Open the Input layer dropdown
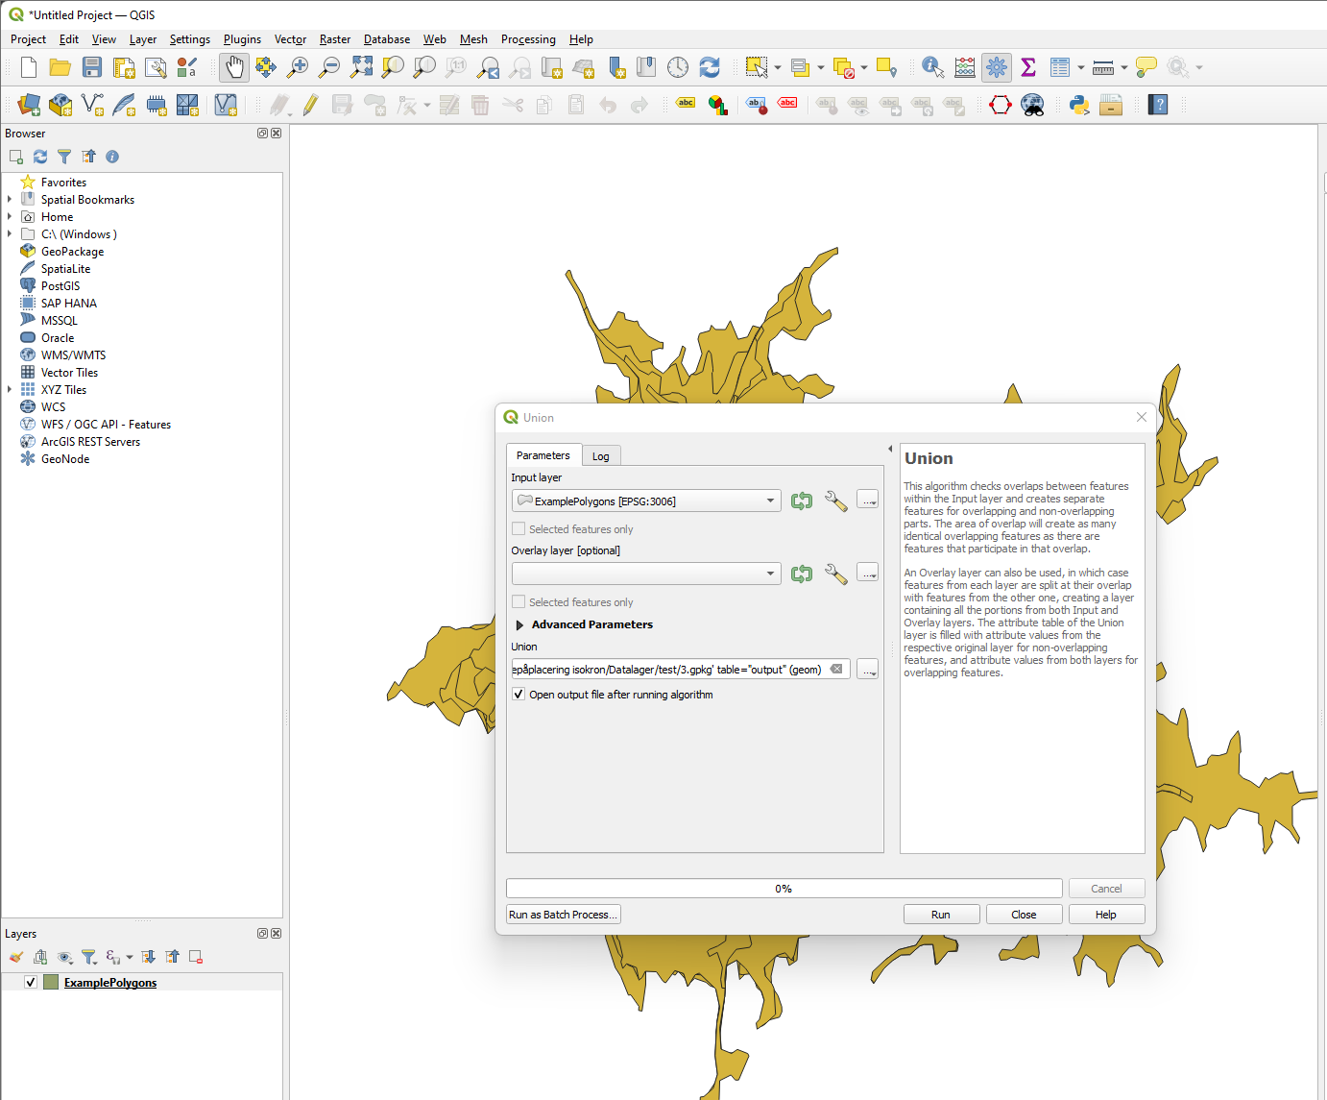Screen dimensions: 1327x1100 point(769,501)
